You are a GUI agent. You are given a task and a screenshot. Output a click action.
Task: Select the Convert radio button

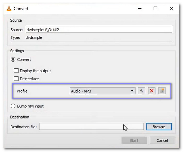coord(13,59)
